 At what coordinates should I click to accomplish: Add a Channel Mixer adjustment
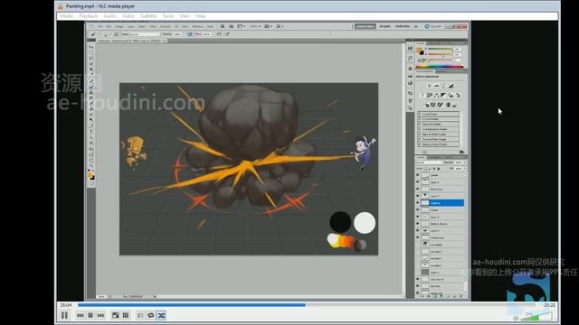(x=458, y=95)
